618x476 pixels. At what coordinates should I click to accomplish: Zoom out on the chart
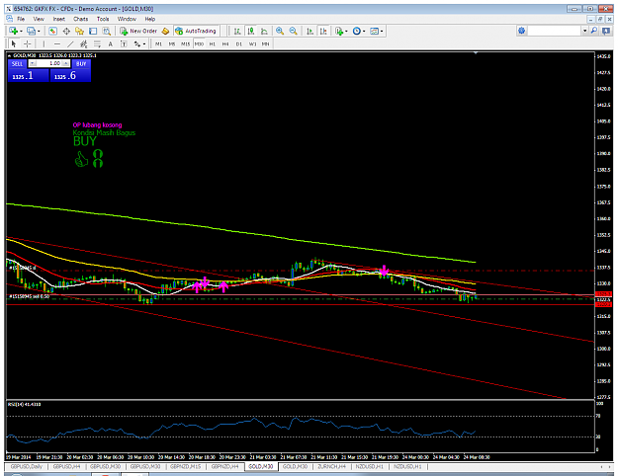coord(294,31)
